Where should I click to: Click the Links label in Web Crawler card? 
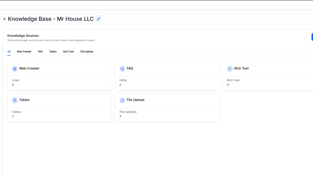(x=16, y=80)
